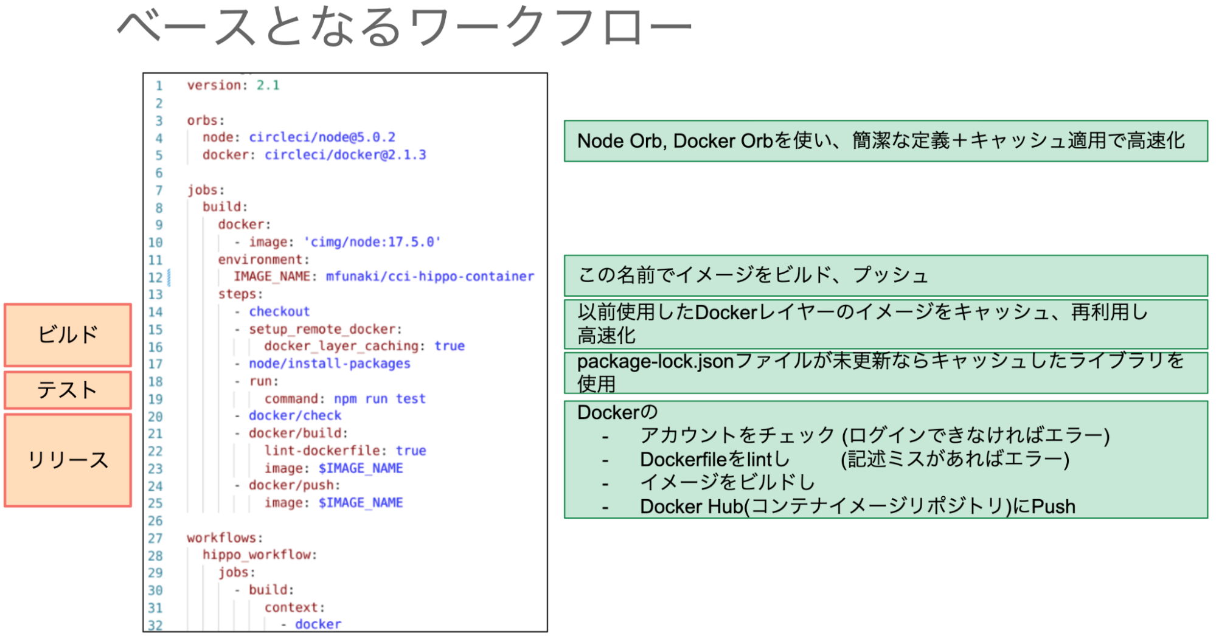Select the この名前でイメージをビルド、プッシュ box
Viewport: 1216px width, 636px height.
(885, 275)
